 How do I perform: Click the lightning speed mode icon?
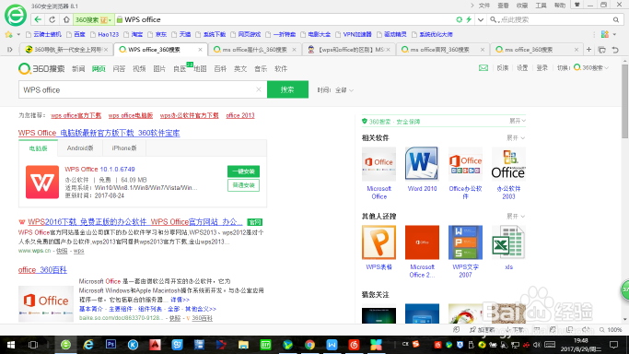(x=469, y=19)
